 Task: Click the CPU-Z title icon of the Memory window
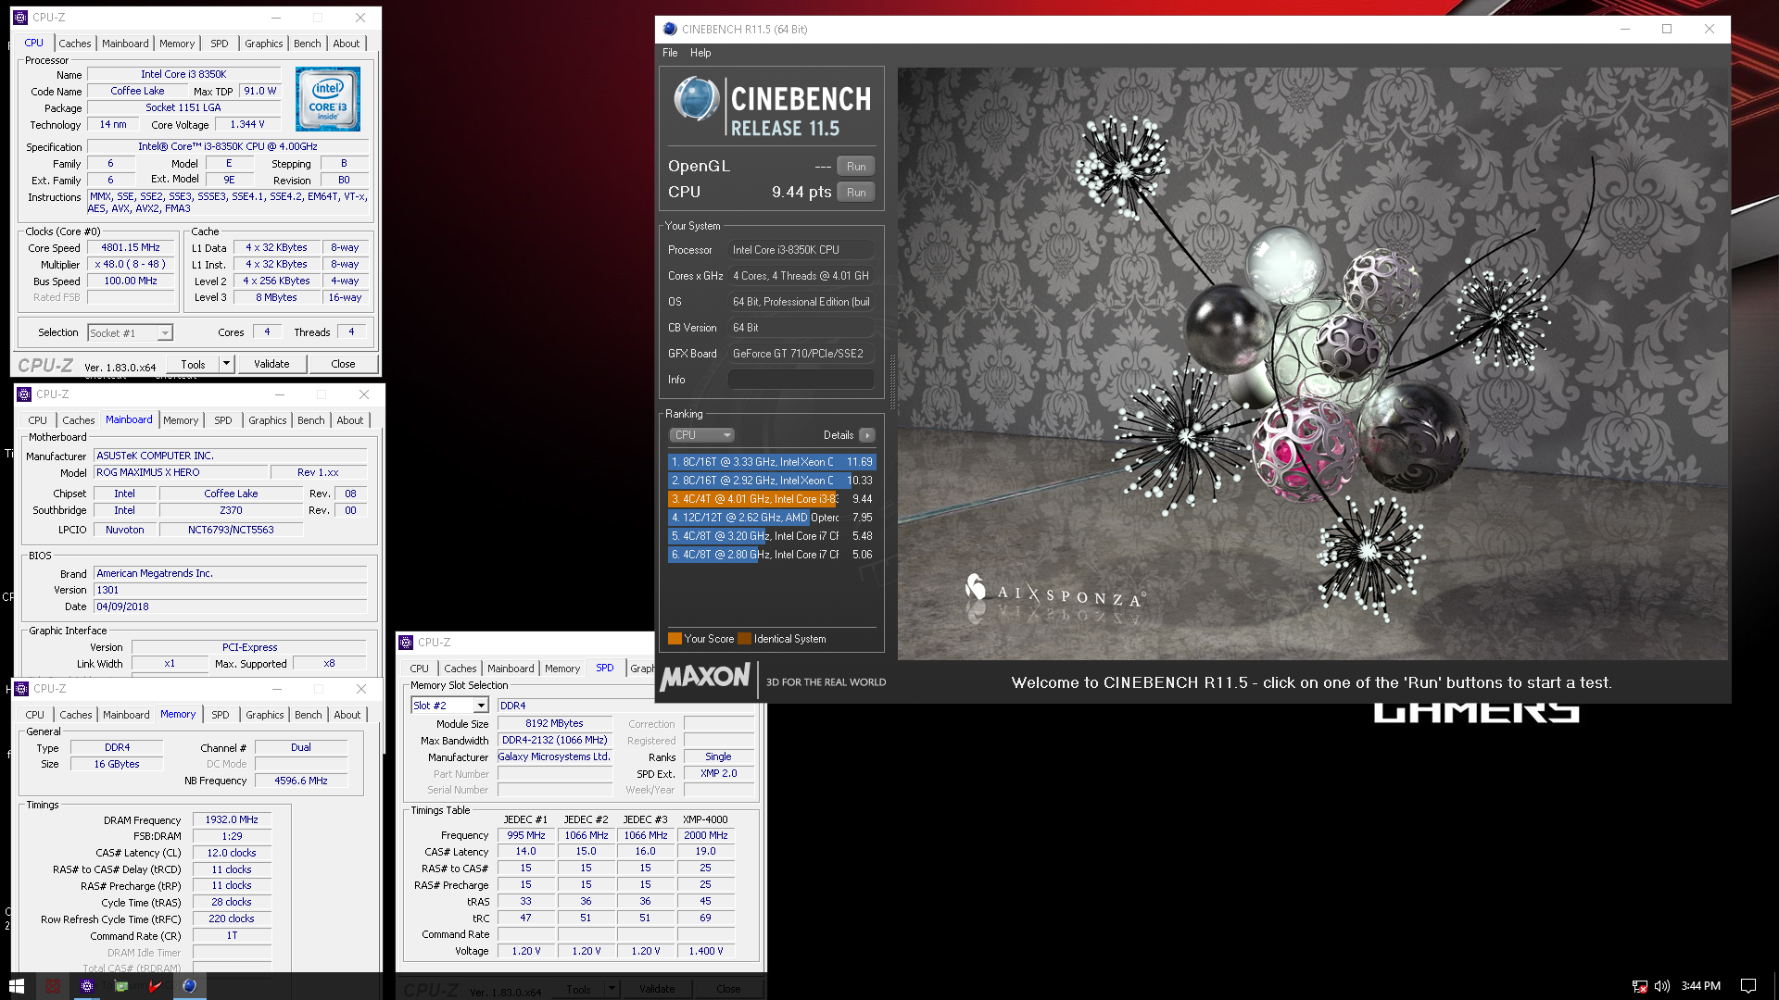click(x=21, y=689)
